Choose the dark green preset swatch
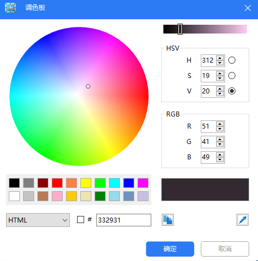The image size is (258, 261). [x=100, y=196]
